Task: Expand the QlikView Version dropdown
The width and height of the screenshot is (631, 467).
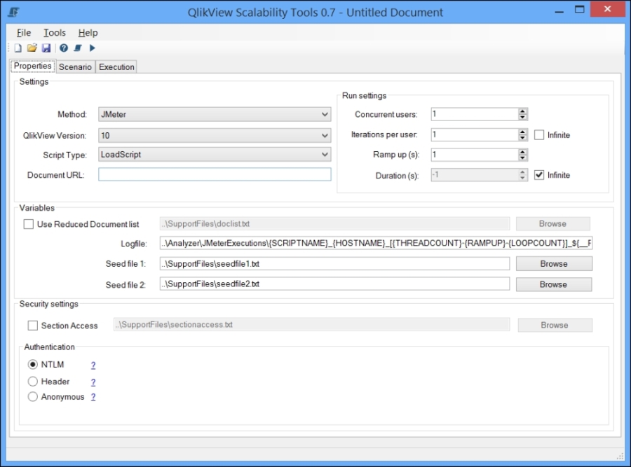Action: click(215, 135)
